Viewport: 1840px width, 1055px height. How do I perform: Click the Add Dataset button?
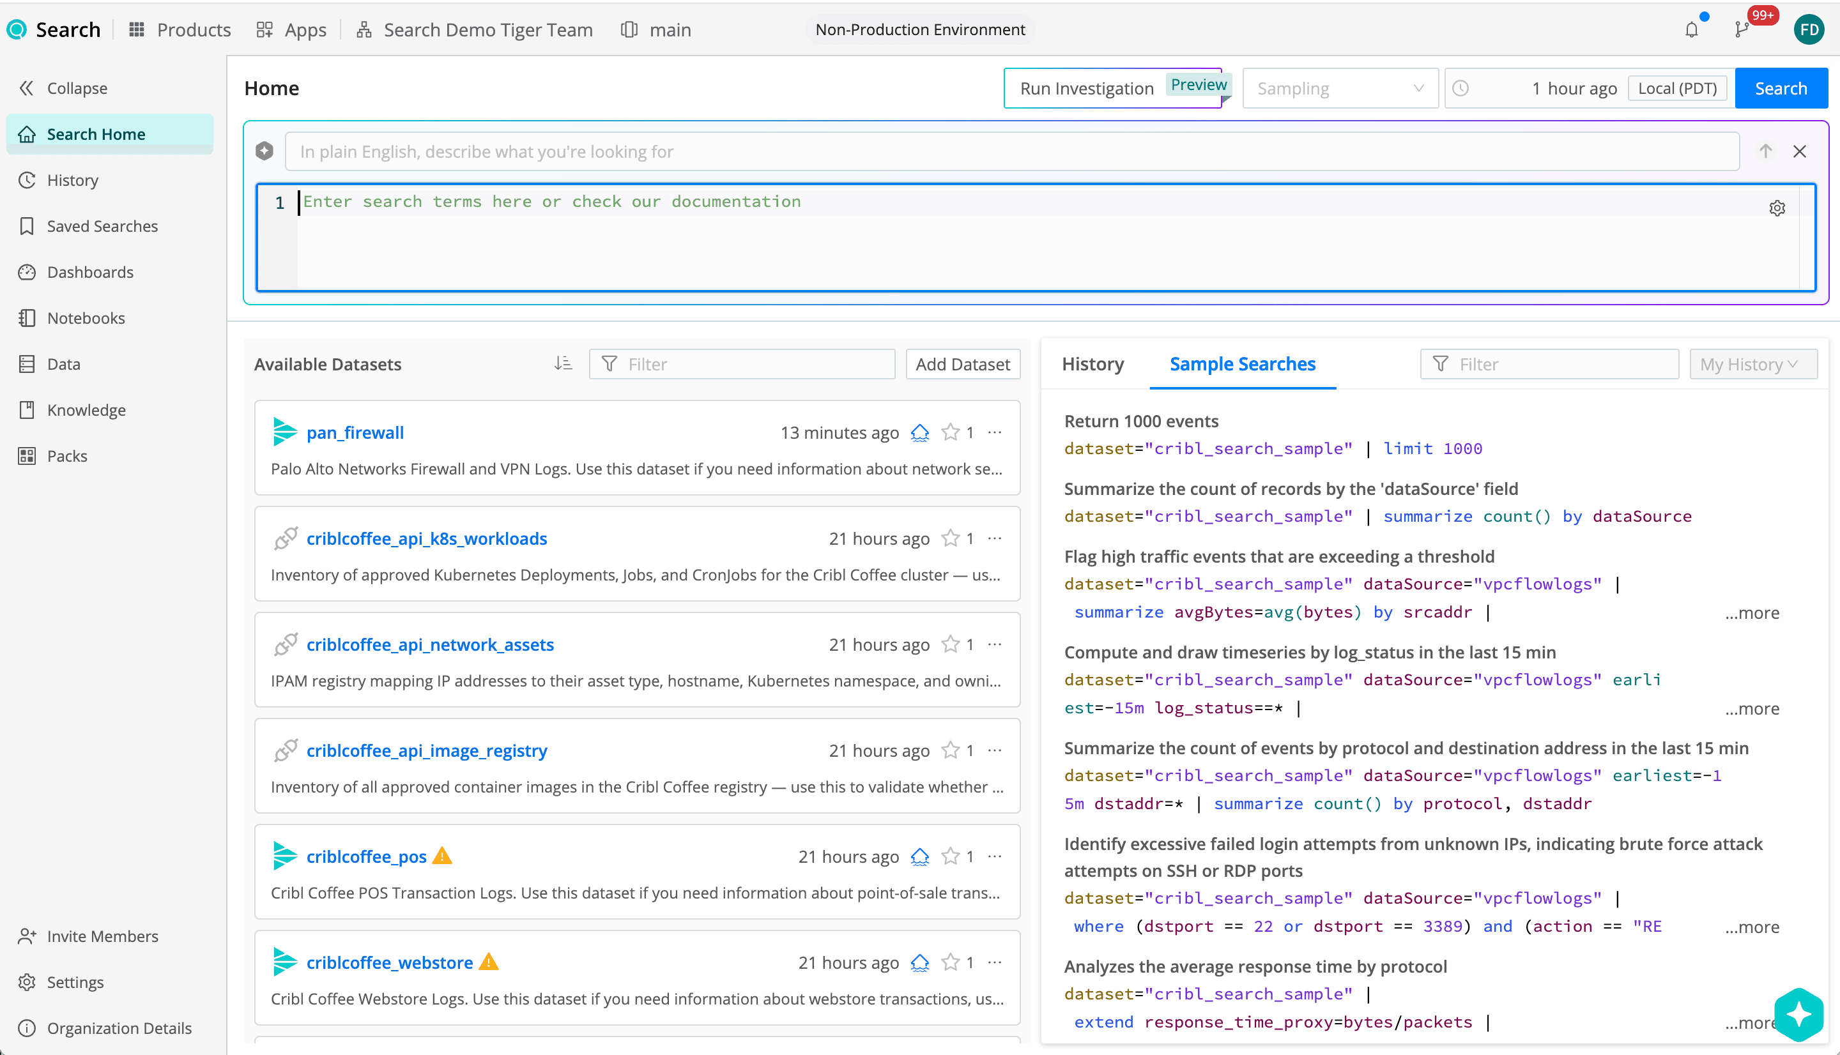962,364
